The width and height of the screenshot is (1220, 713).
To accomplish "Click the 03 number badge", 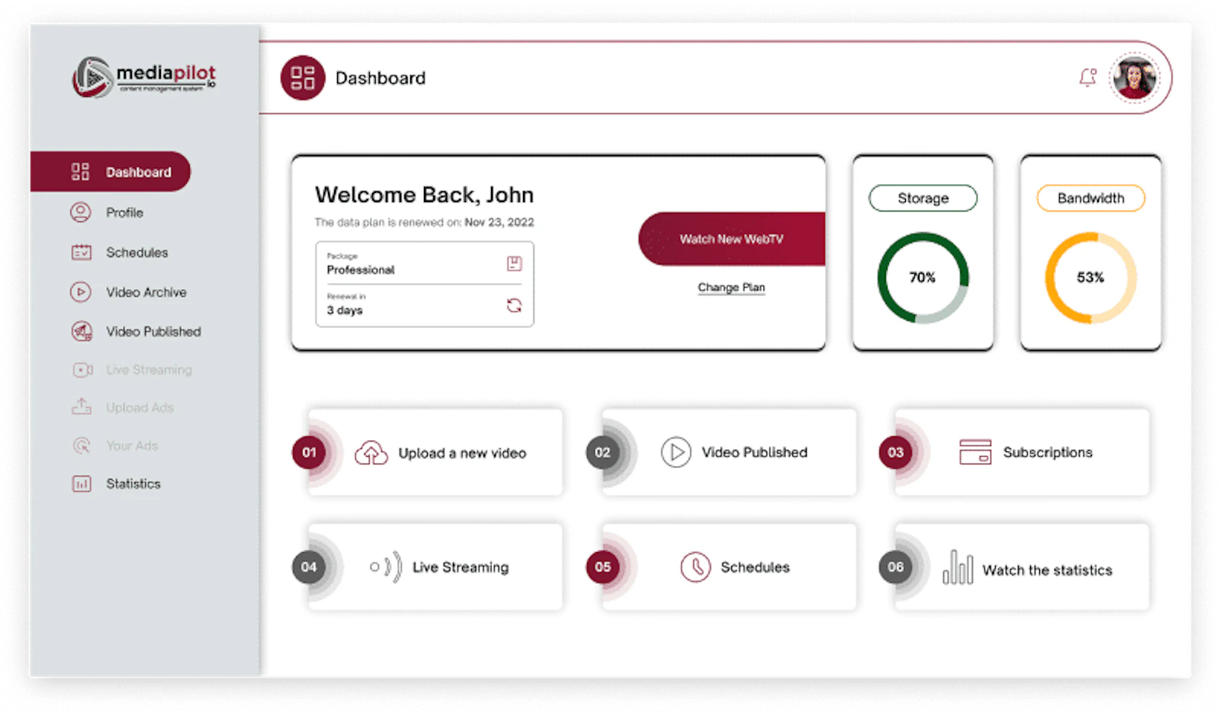I will 895,452.
